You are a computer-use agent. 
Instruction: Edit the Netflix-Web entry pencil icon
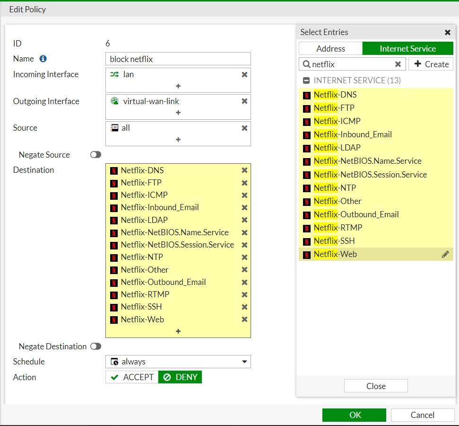click(445, 254)
